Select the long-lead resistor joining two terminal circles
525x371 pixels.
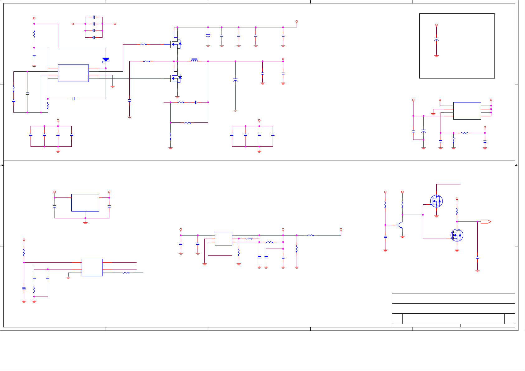click(x=310, y=235)
